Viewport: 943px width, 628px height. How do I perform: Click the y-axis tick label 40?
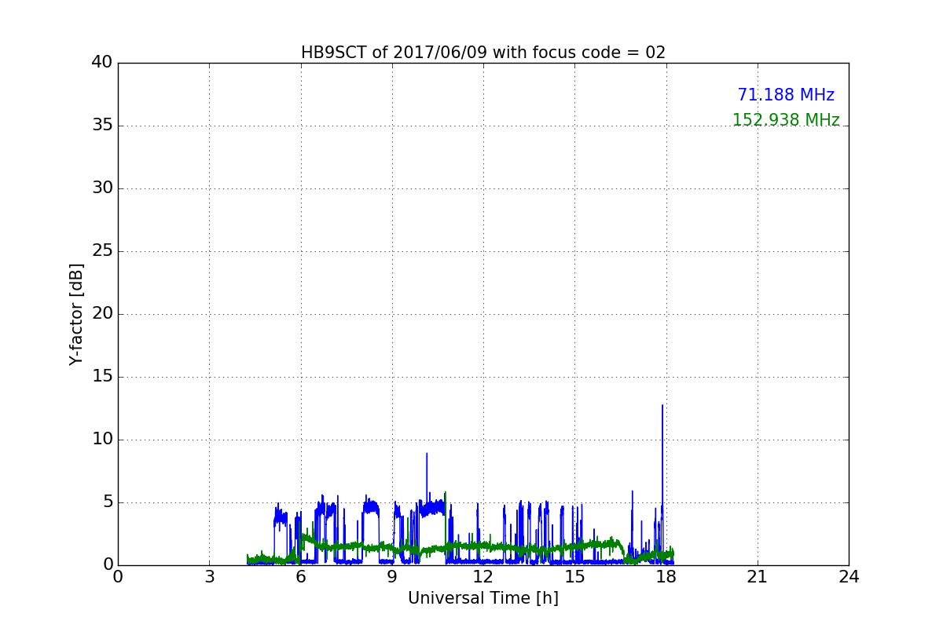102,63
